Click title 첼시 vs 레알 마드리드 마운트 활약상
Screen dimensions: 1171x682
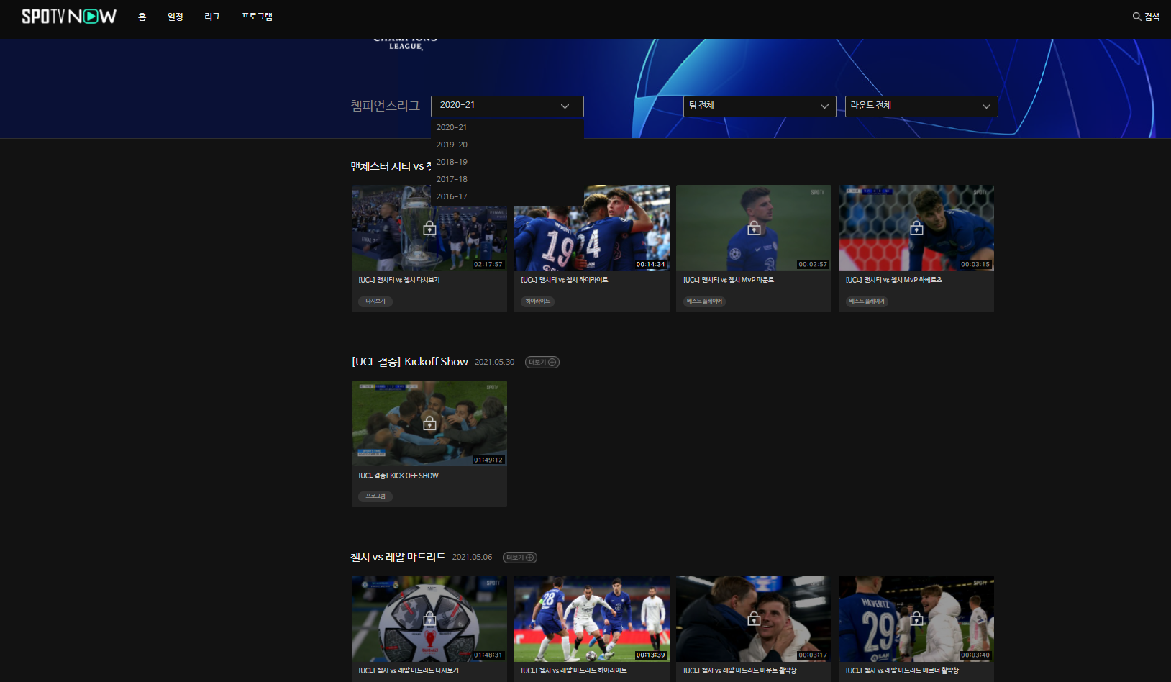point(740,670)
